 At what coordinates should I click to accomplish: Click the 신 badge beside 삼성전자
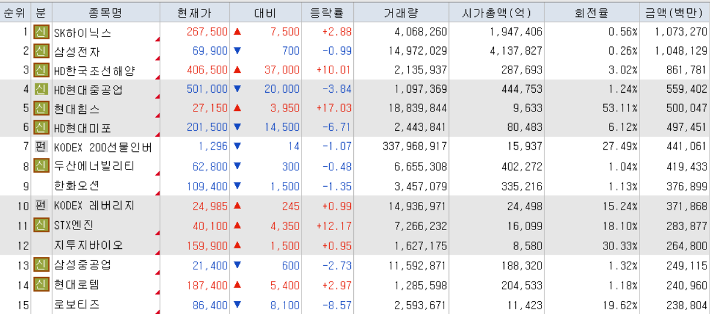pos(40,51)
